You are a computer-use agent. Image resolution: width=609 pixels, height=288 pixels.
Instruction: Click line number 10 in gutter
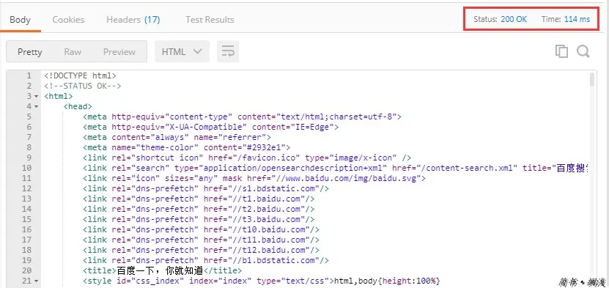pos(27,168)
